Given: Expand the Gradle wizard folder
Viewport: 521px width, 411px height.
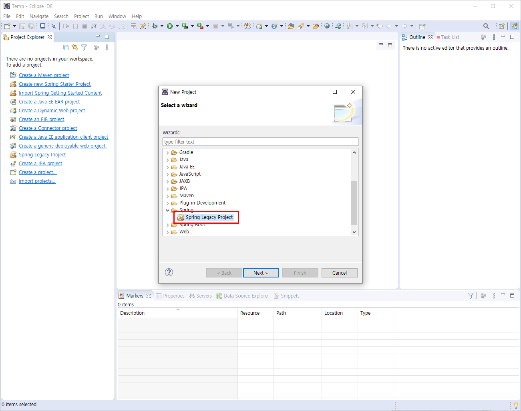Looking at the screenshot, I should pyautogui.click(x=167, y=152).
